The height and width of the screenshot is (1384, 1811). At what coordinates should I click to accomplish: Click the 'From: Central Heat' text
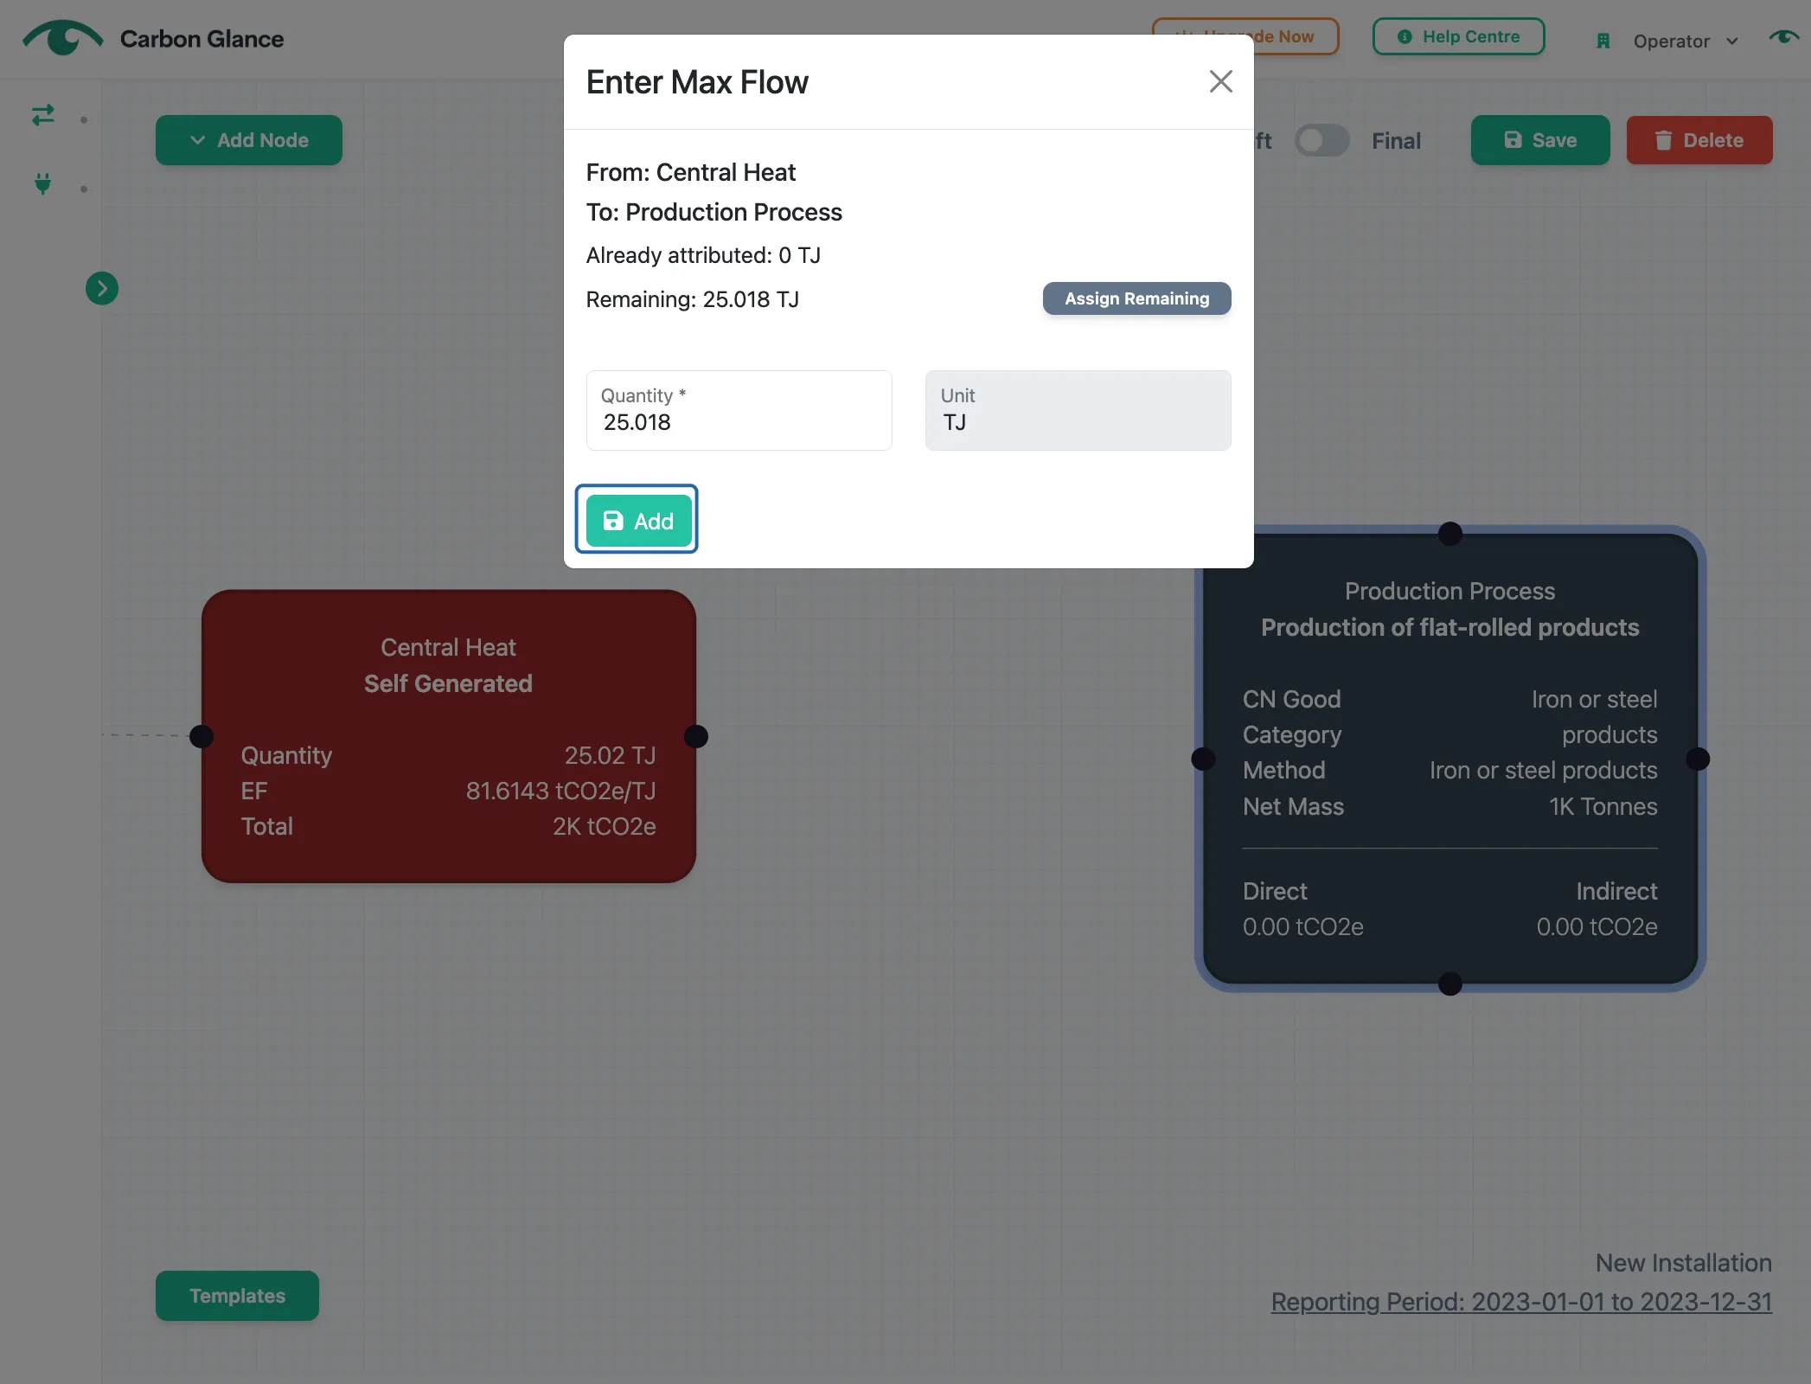coord(690,172)
